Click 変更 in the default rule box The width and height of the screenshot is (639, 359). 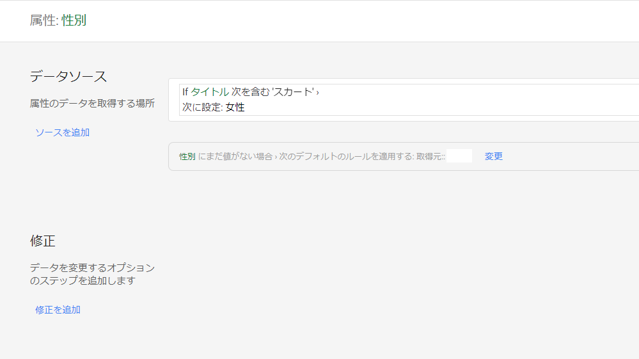494,156
